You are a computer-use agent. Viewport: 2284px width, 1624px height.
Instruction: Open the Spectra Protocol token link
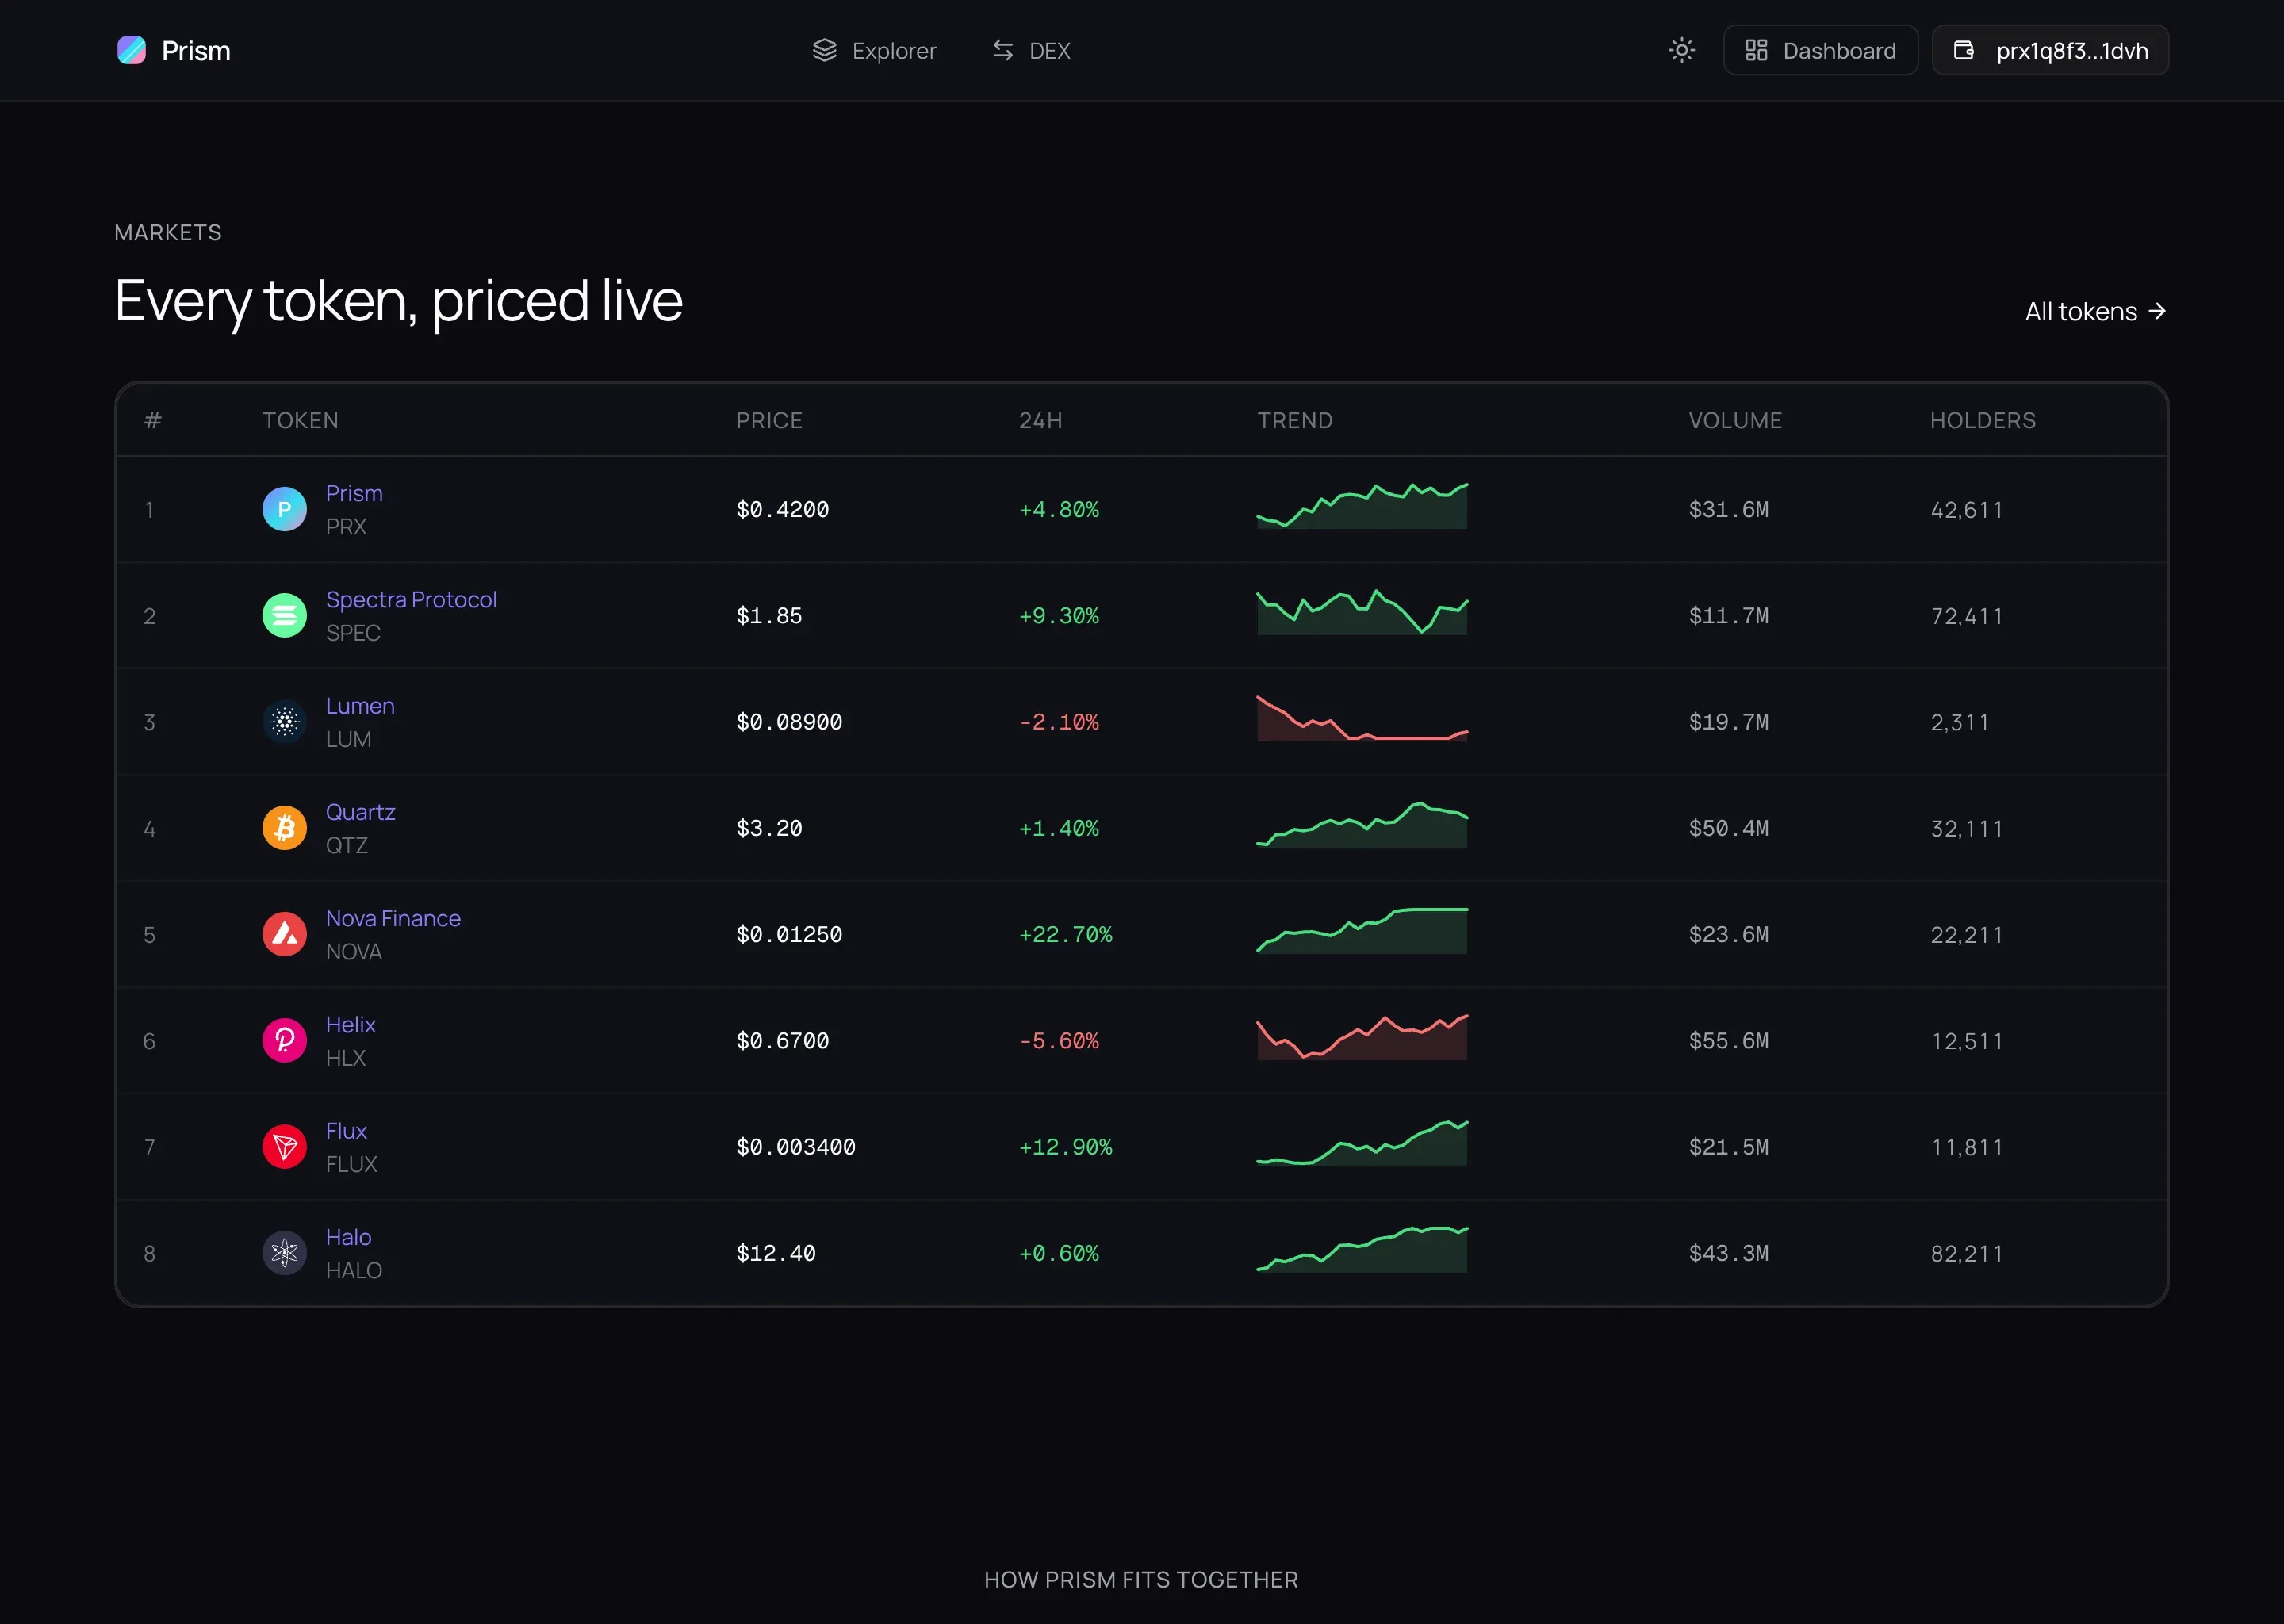411,599
